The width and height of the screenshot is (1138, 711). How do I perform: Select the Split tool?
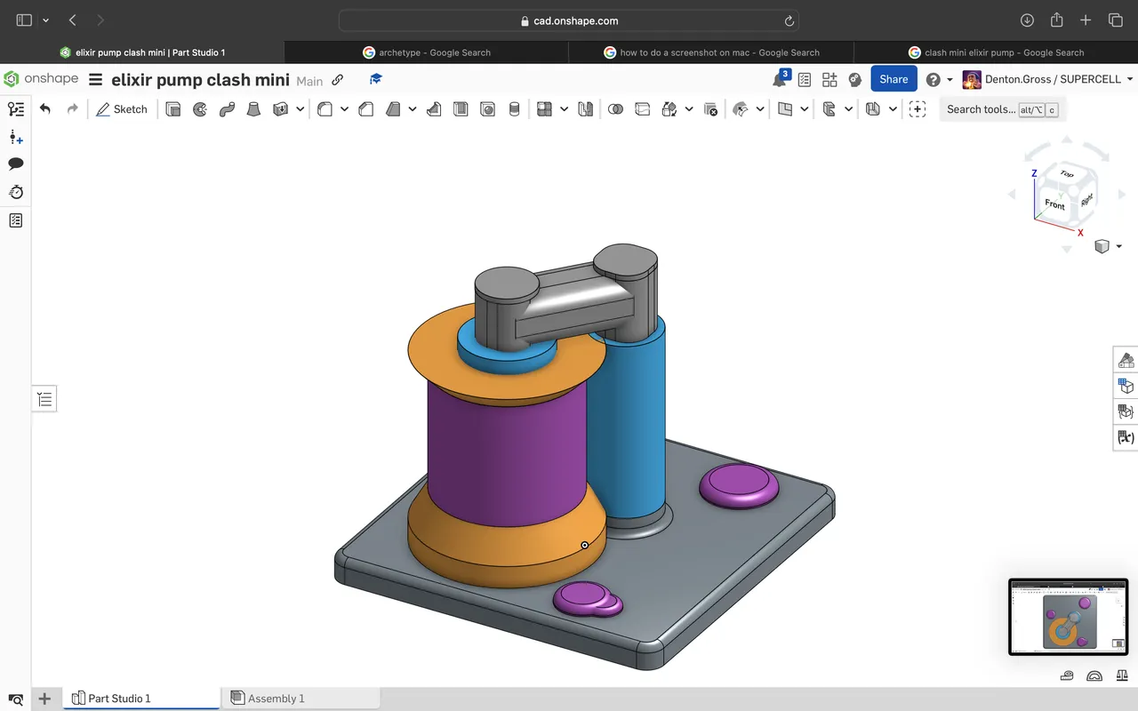643,109
